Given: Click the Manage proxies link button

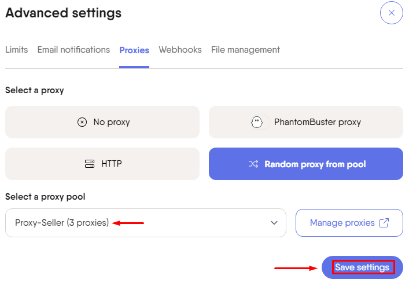Looking at the screenshot, I should tap(349, 223).
